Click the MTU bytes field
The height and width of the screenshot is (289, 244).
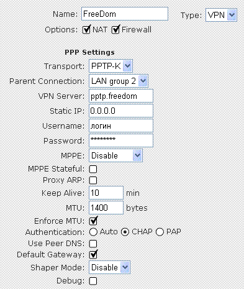106,208
